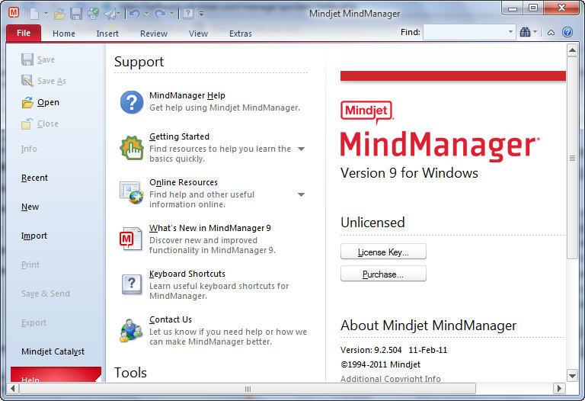585x401 pixels.
Task: Click the horizontal scrollbar left arrow
Action: tap(13, 388)
